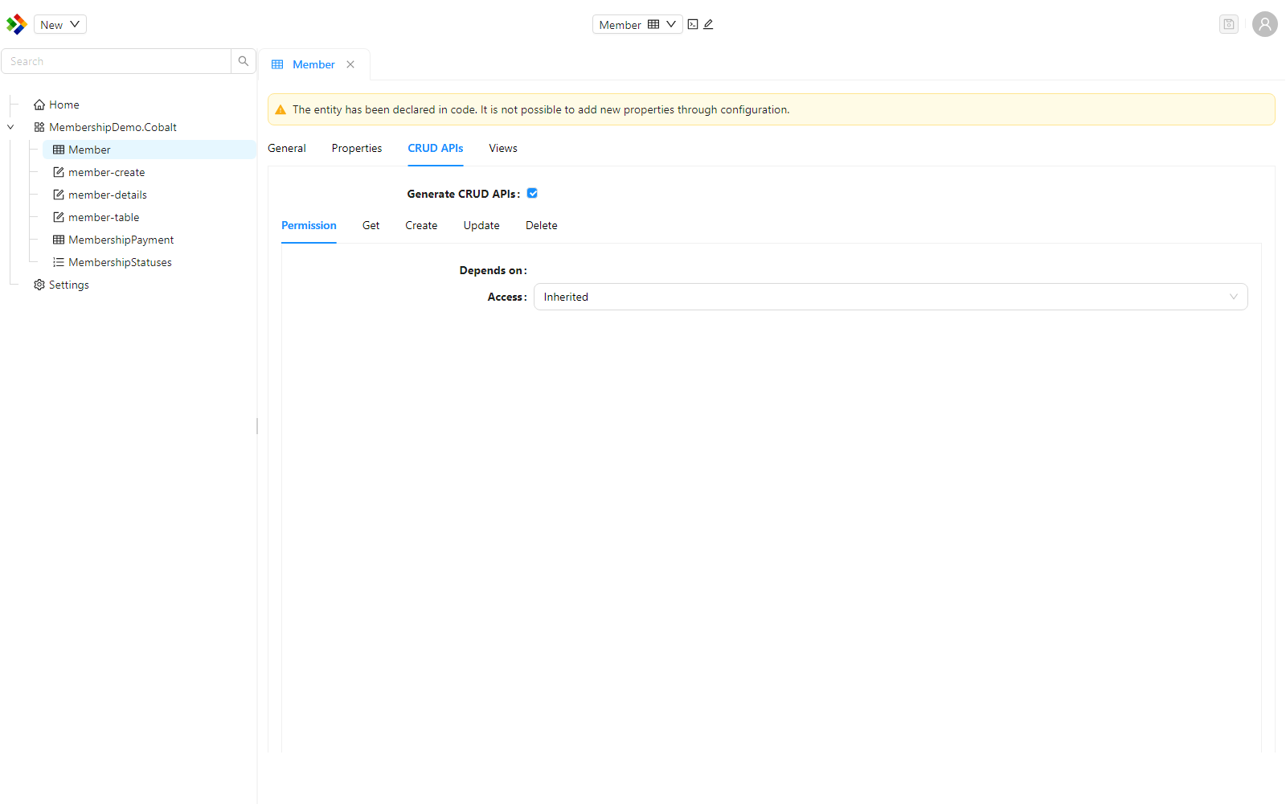Click the member-create form icon
1286x804 pixels.
(x=59, y=172)
